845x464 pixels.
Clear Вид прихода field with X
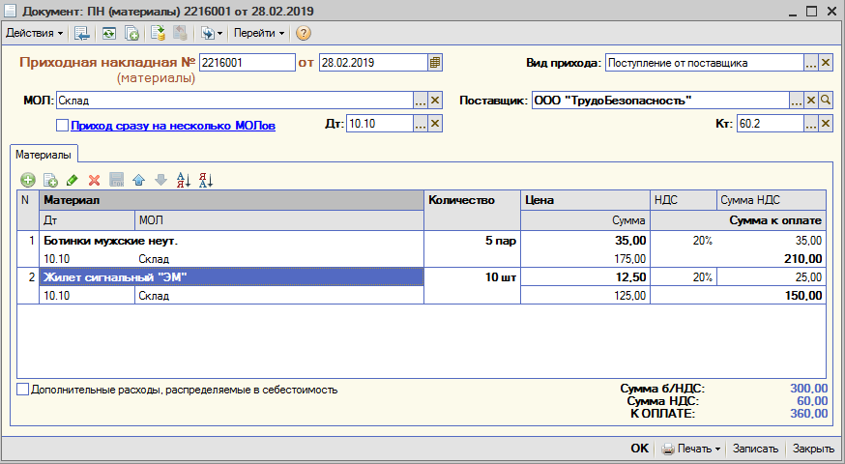click(x=826, y=63)
